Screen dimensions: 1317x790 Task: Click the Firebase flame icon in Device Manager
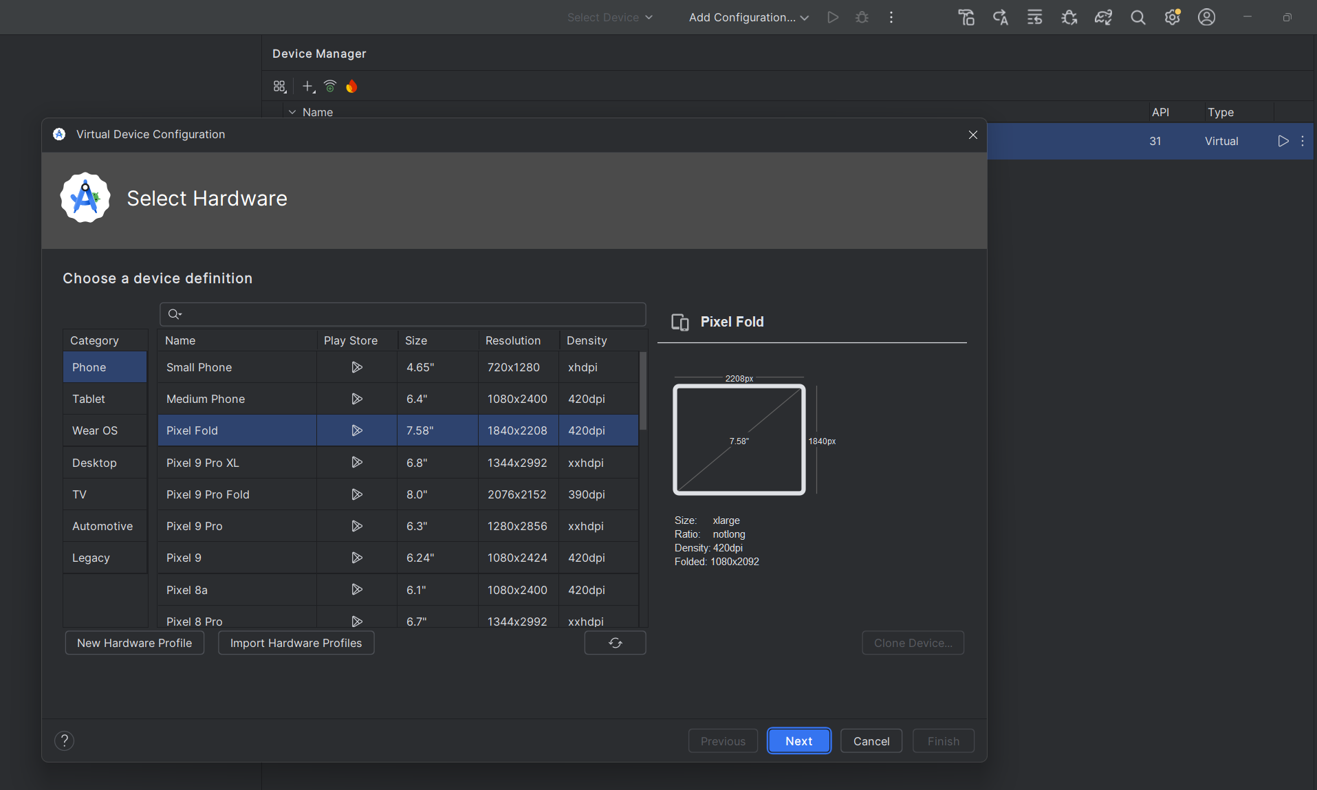[x=351, y=87]
